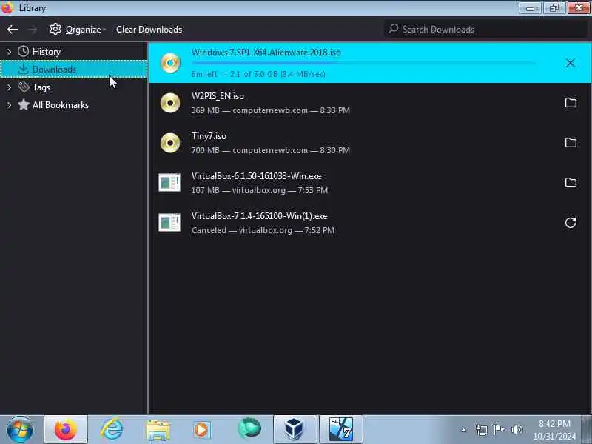This screenshot has height=444, width=592.
Task: Go back with the left arrow button
Action: coord(13,30)
